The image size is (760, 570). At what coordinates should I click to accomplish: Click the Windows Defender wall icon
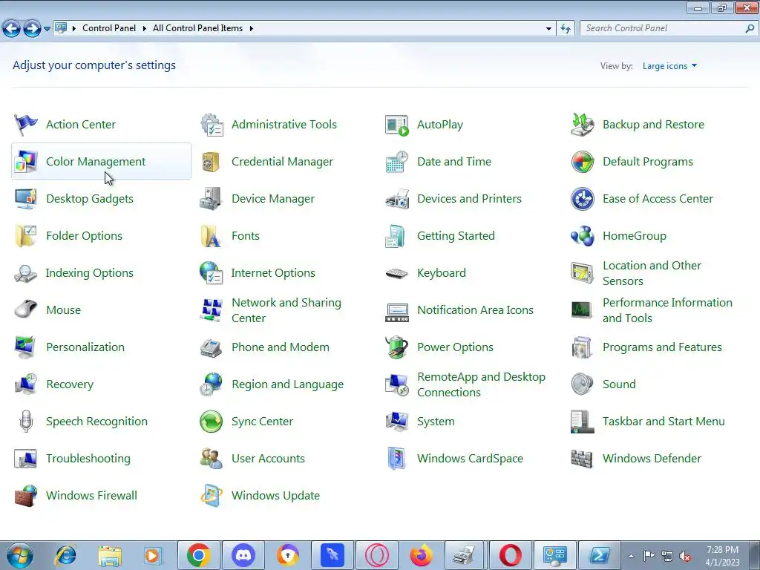tap(582, 459)
